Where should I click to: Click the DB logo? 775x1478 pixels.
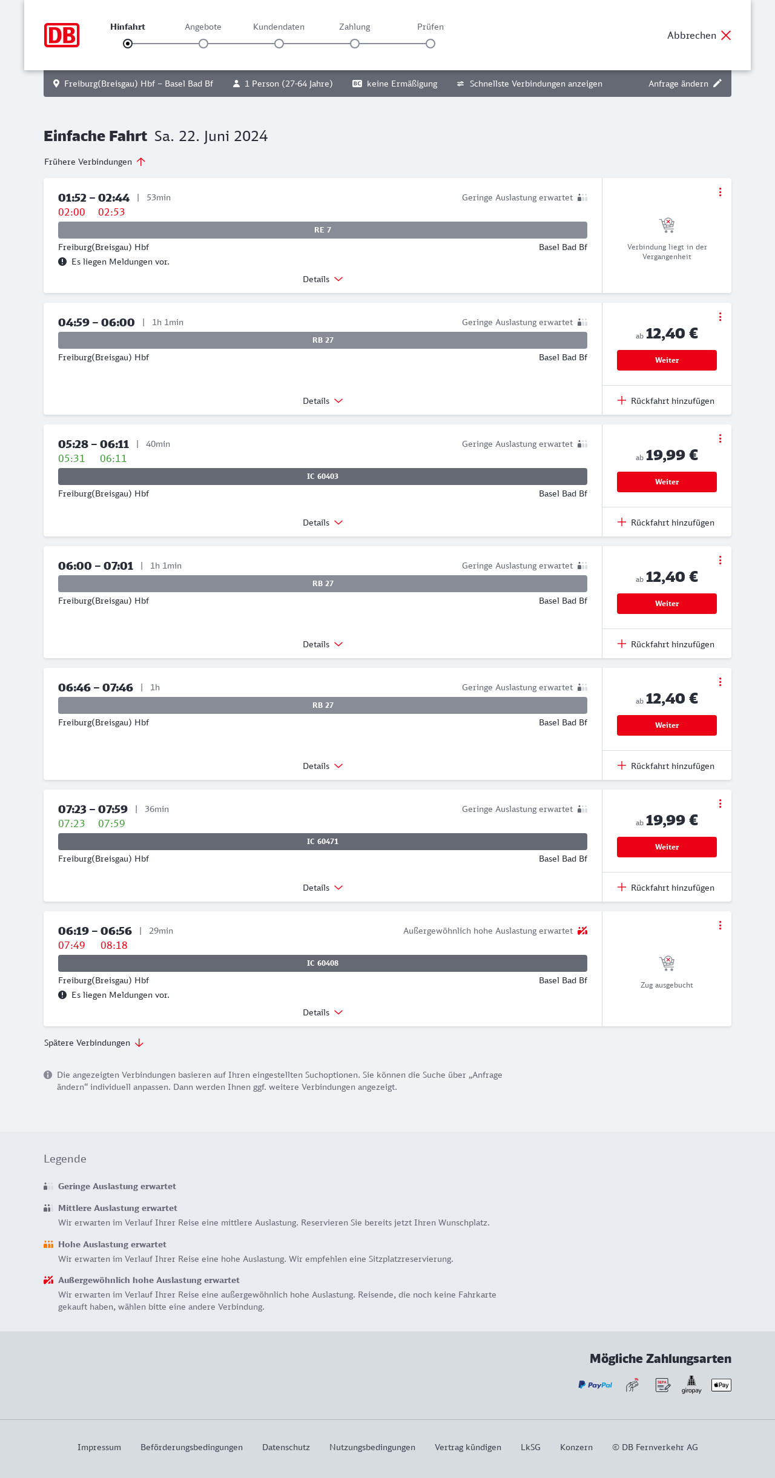pos(62,35)
